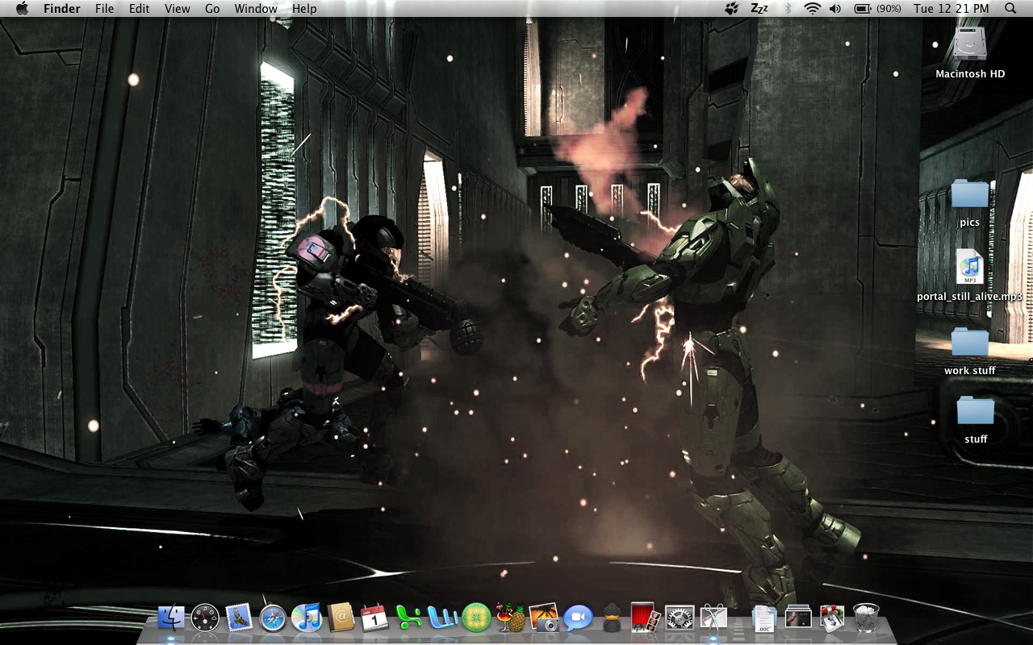Launch Safari compass icon in Dock
The image size is (1033, 645).
tap(273, 618)
